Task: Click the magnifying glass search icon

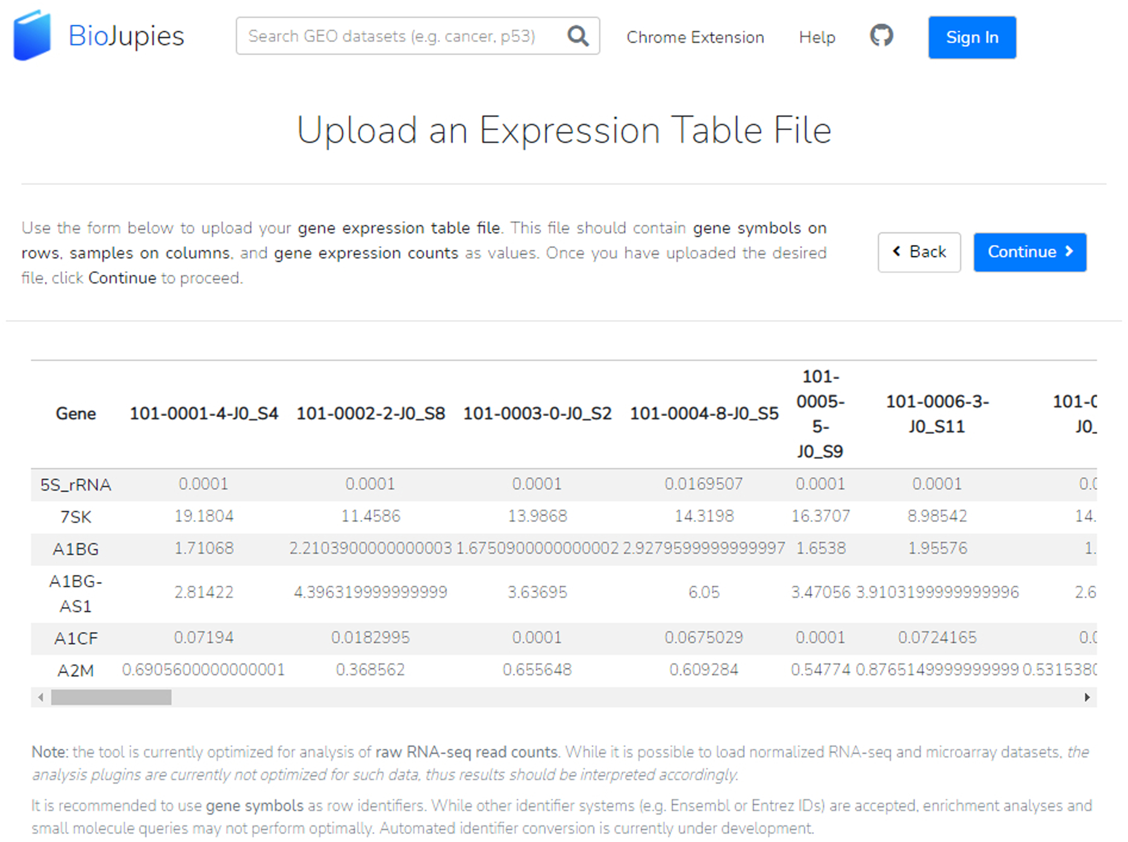Action: tap(578, 36)
